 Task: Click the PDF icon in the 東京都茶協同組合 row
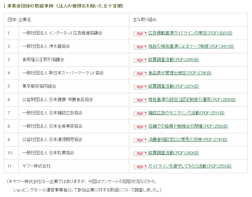pos(140,87)
